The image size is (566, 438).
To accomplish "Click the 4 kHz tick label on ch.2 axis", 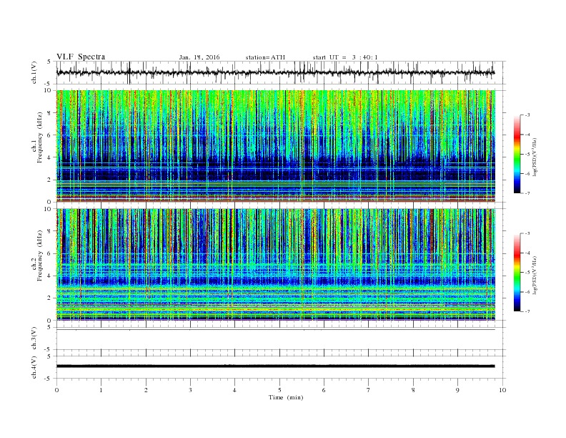I will (49, 276).
